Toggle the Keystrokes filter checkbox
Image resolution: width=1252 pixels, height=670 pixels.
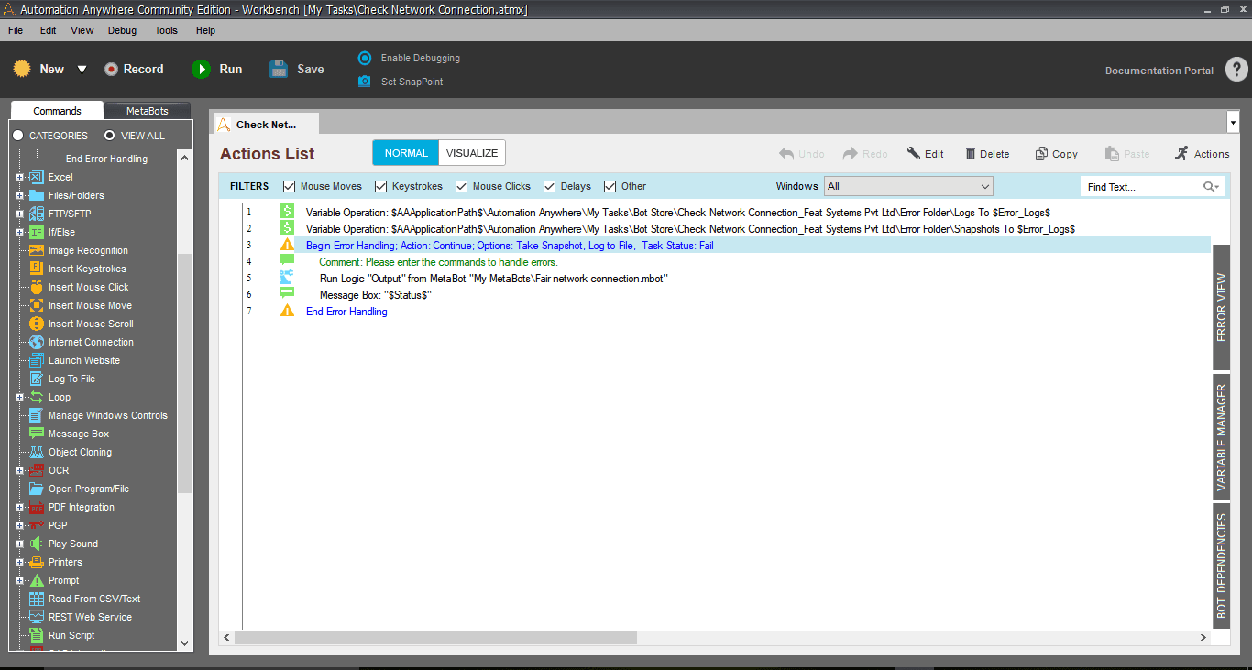pos(381,186)
